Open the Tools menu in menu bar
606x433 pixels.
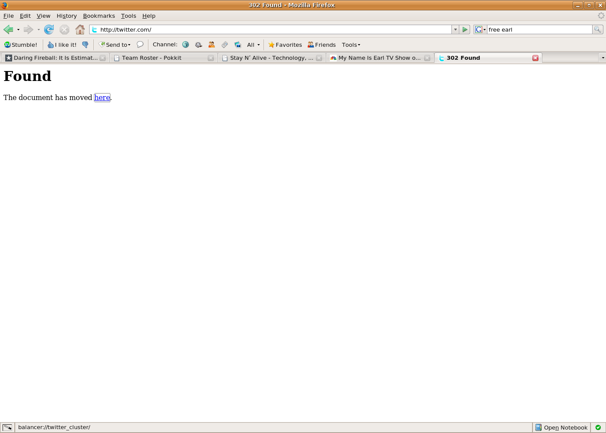click(x=129, y=16)
